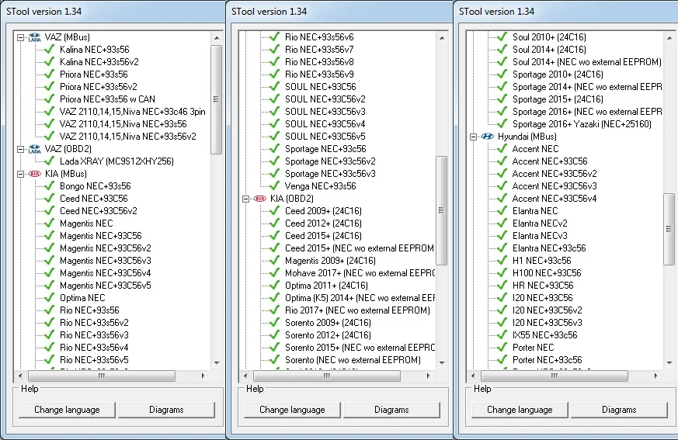Click the green checkmark next to Optima NEC

(x=49, y=298)
